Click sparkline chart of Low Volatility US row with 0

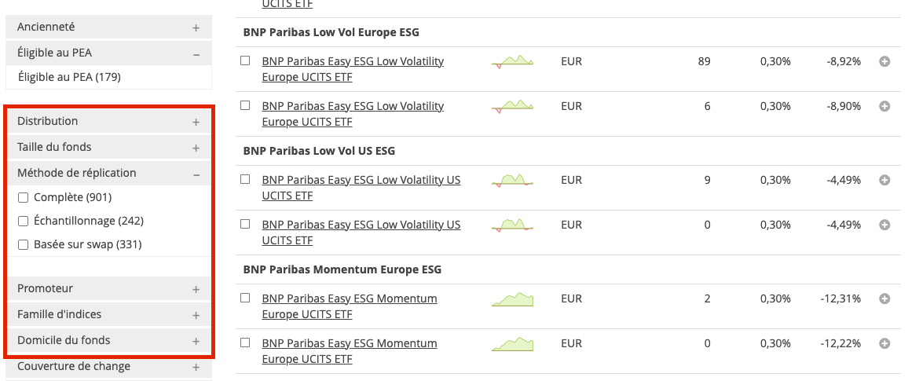click(x=512, y=225)
